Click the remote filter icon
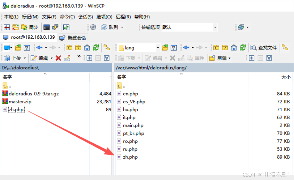This screenshot has height=180, width=294. [174, 48]
